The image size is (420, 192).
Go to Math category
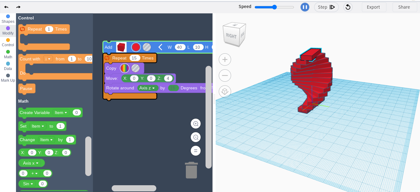[8, 54]
